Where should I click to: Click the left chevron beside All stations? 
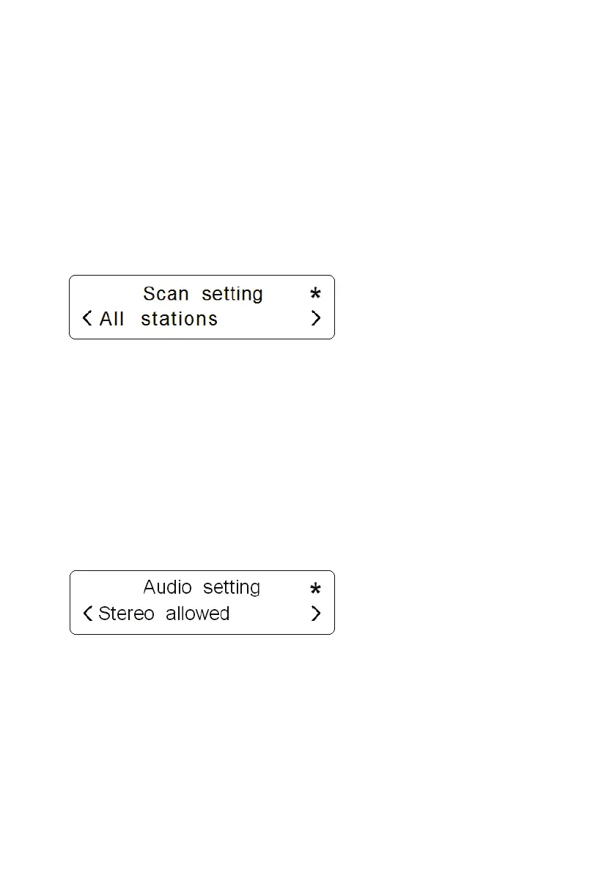(86, 318)
